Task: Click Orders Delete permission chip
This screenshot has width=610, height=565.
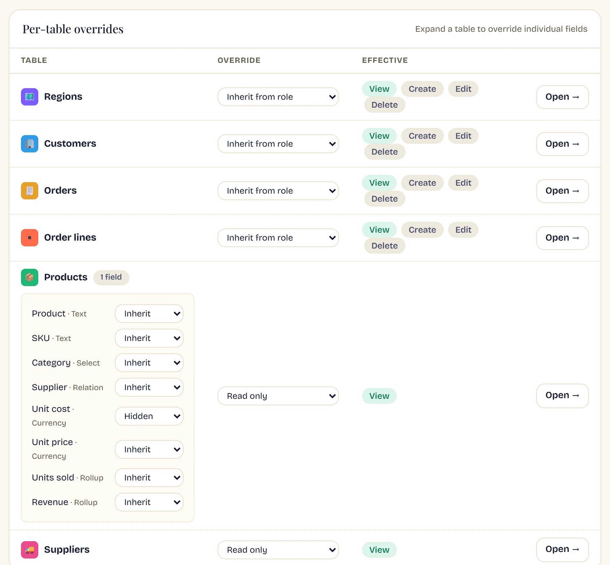Action: click(x=385, y=199)
